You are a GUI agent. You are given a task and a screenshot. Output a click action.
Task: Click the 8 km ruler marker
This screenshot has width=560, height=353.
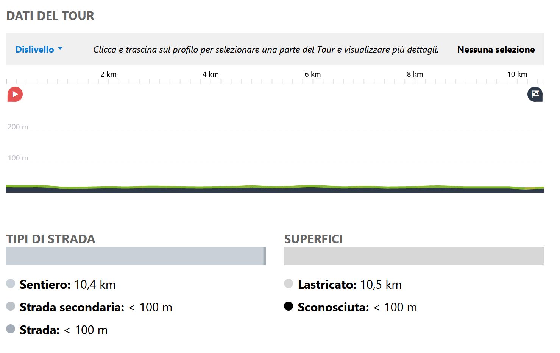tap(415, 74)
